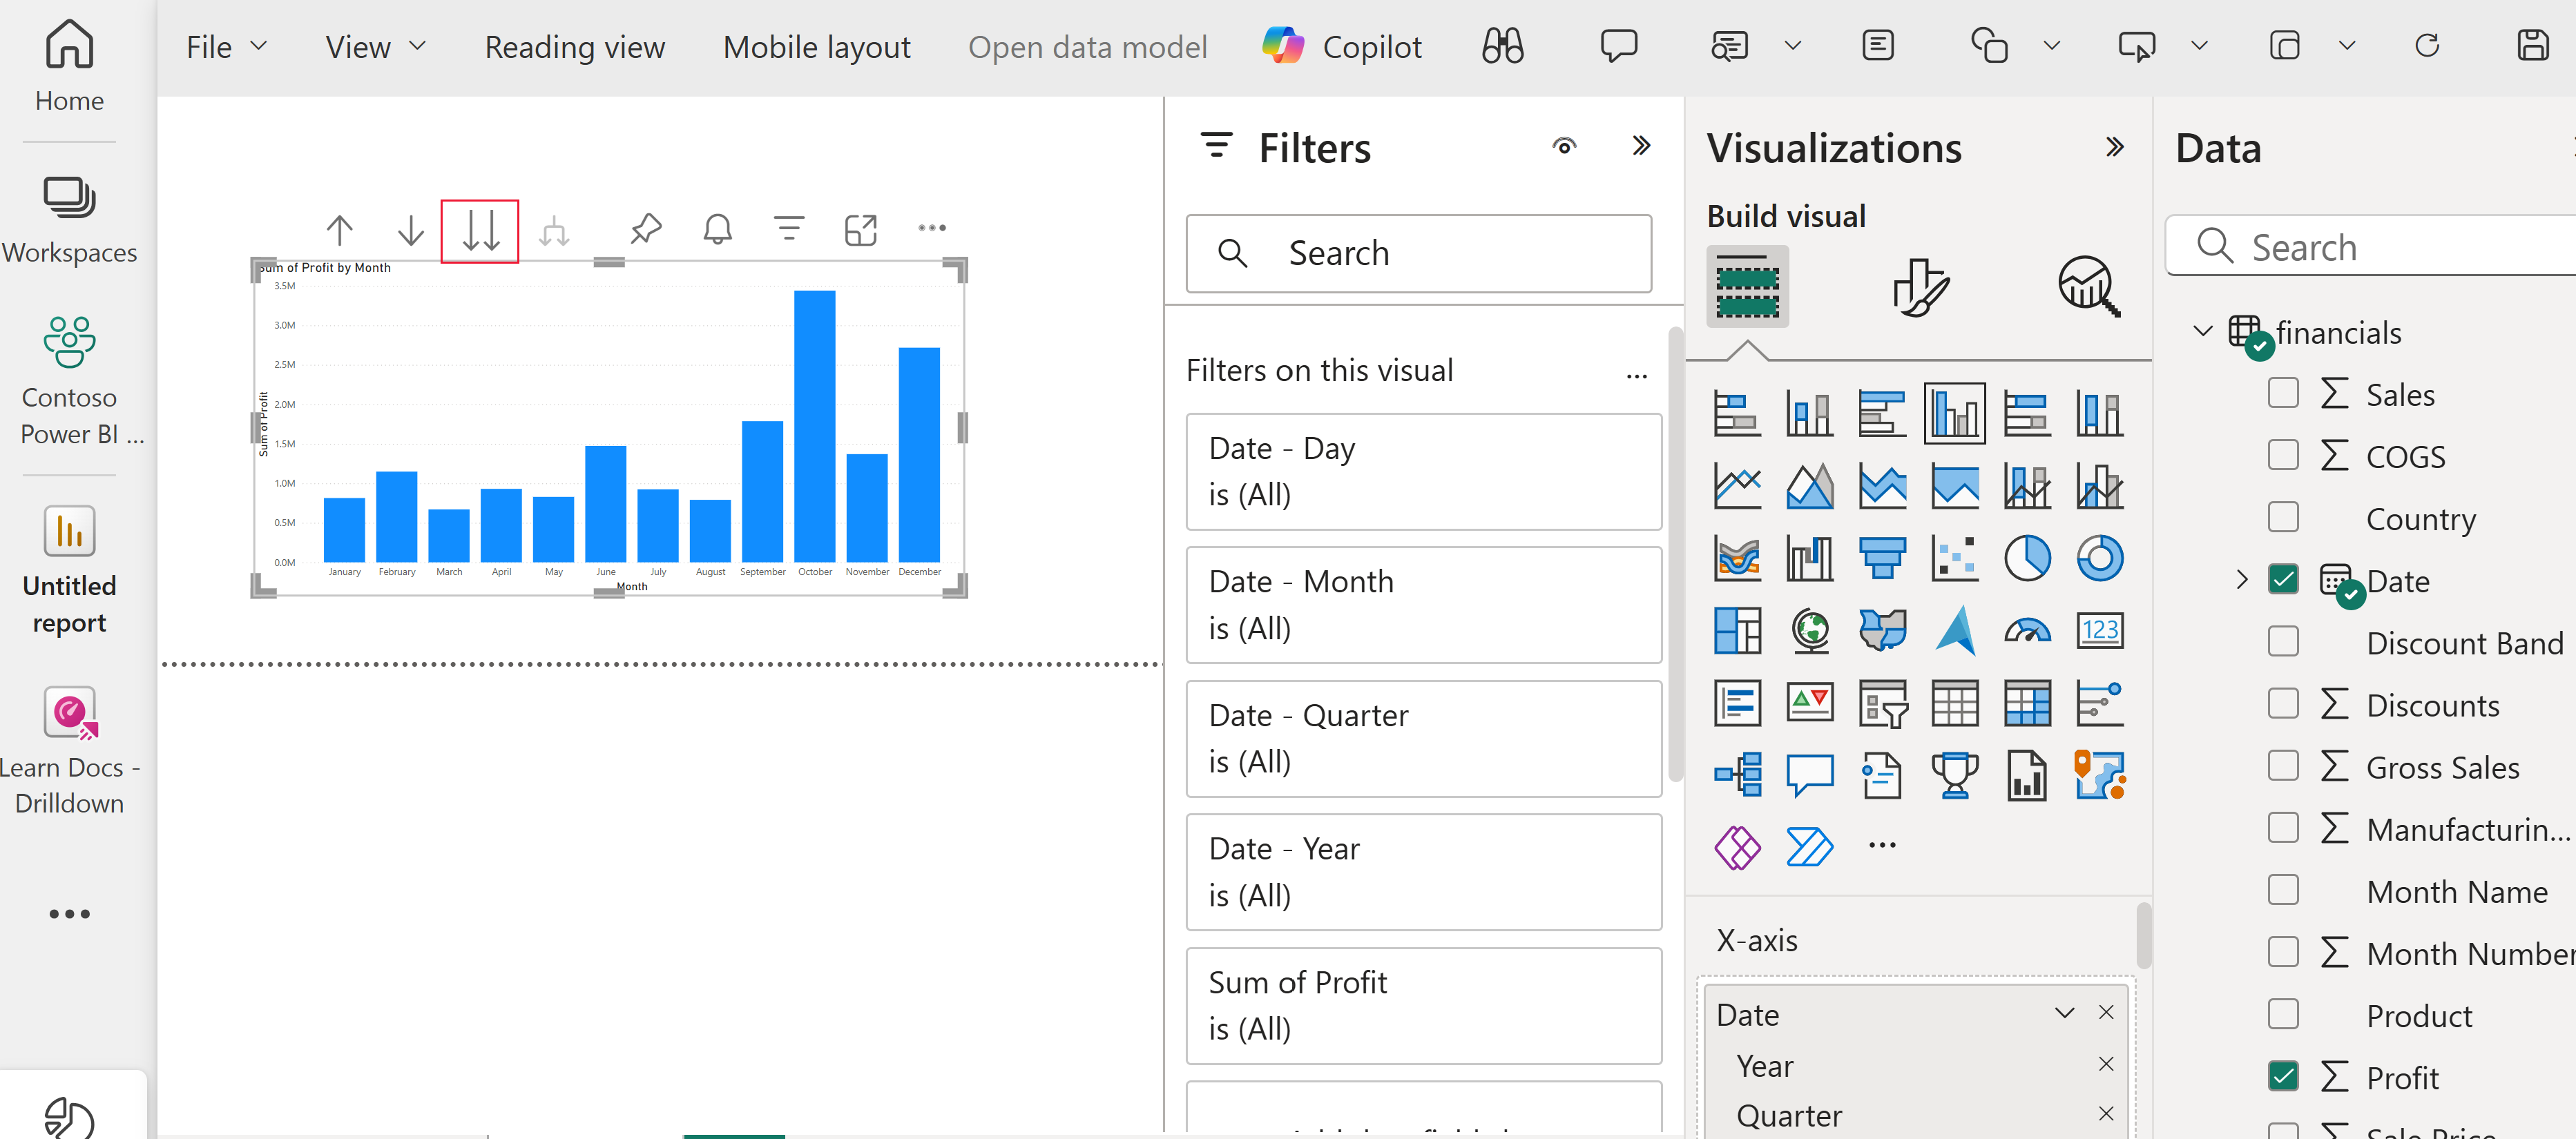Remove the Date field from X-axis
Viewport: 2576px width, 1139px height.
click(2106, 1013)
